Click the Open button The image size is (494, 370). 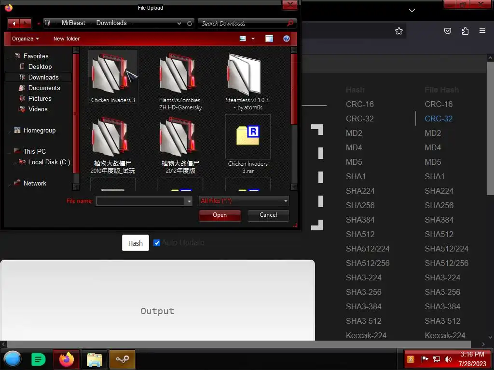[220, 215]
